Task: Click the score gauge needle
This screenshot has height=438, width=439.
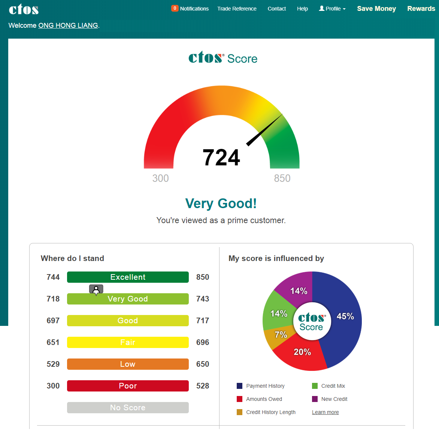Action: click(x=264, y=130)
